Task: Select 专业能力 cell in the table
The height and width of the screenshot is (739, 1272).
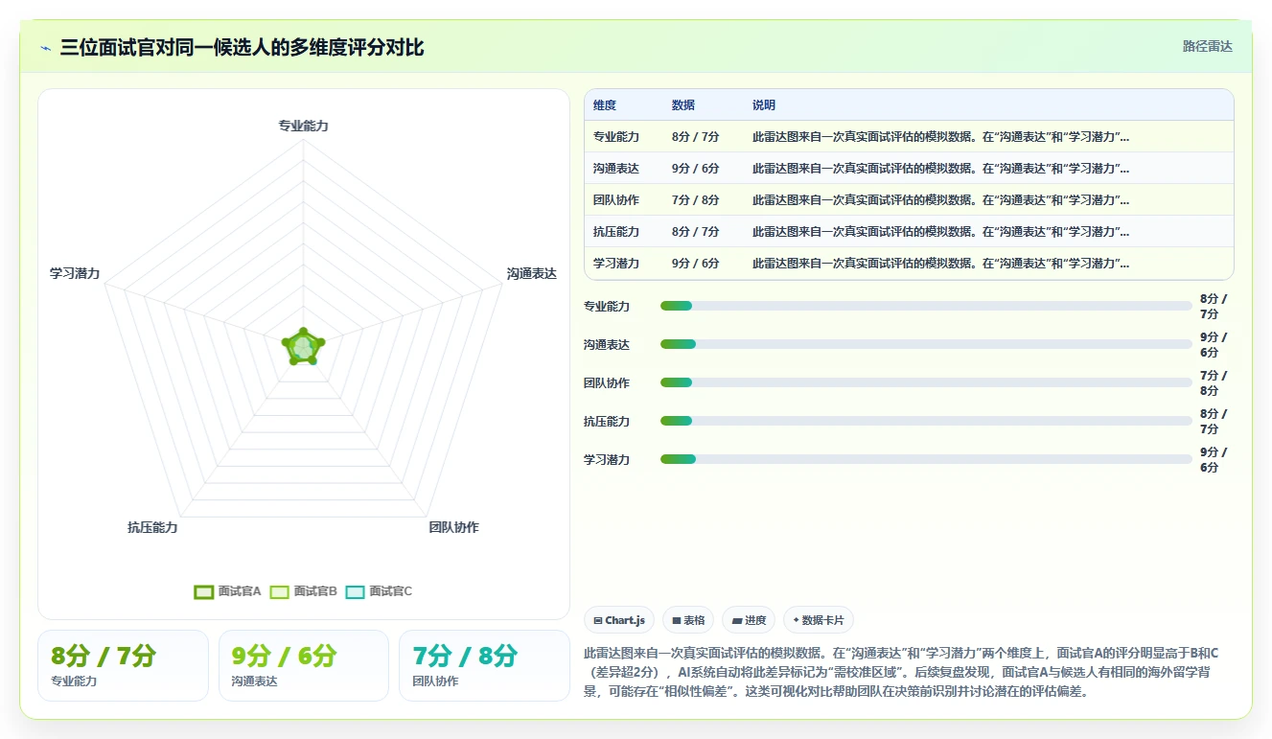Action: pyautogui.click(x=615, y=137)
